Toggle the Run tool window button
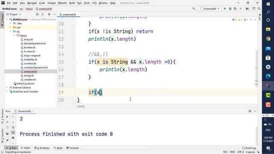274x154 pixels. (12, 148)
